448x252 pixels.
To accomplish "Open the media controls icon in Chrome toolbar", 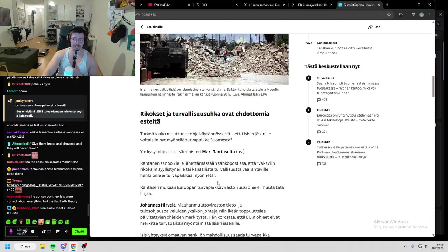I will click(413, 15).
